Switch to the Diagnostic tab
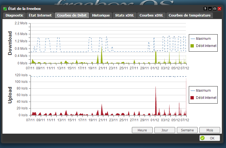Viewport: 226px width, 148px height. tap(14, 15)
